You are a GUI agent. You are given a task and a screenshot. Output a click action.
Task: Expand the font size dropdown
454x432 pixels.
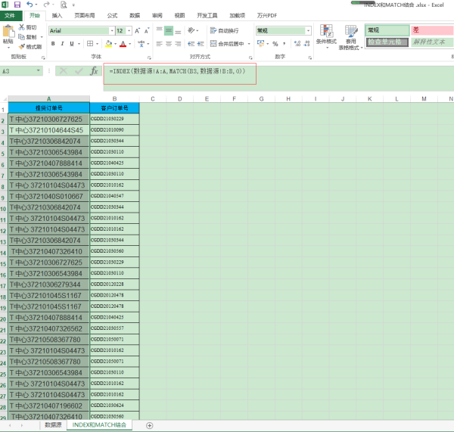[130, 30]
